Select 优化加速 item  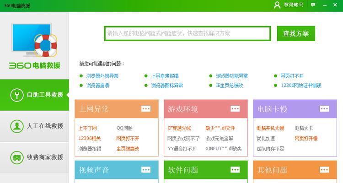pos(266,138)
